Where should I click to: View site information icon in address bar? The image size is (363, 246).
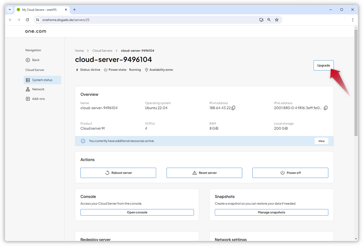pos(37,20)
